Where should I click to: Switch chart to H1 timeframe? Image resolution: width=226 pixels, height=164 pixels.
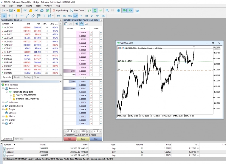tap(81, 16)
